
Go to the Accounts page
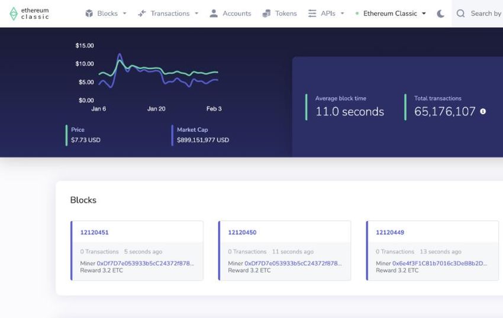point(230,14)
